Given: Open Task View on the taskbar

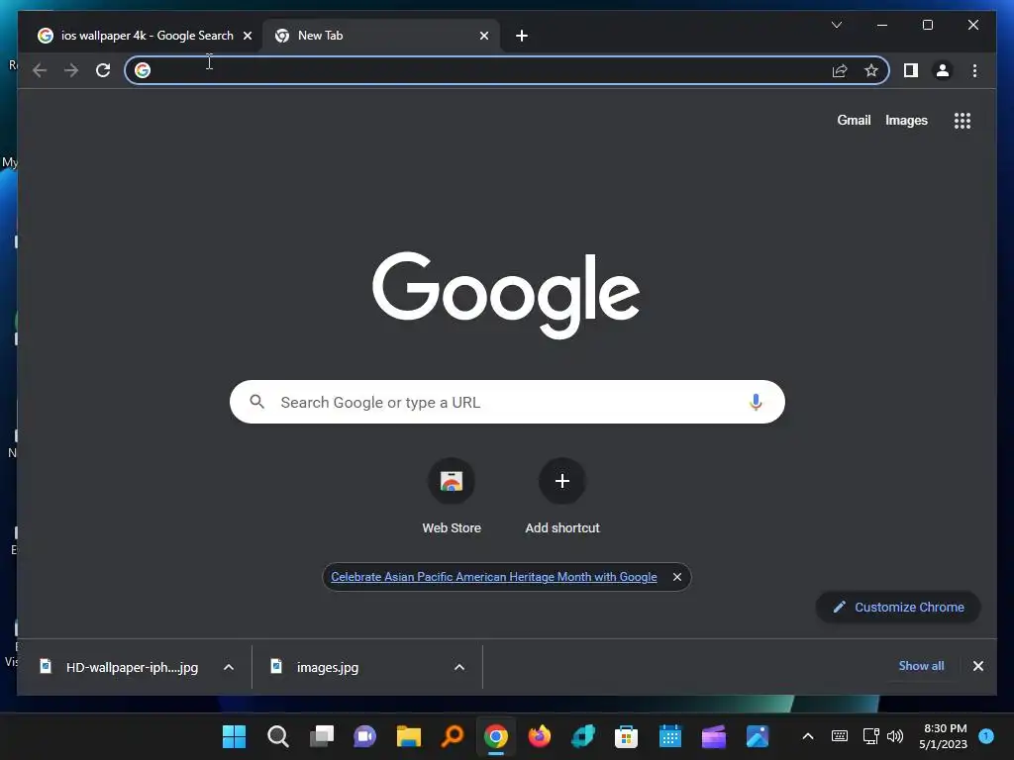Looking at the screenshot, I should tap(322, 736).
